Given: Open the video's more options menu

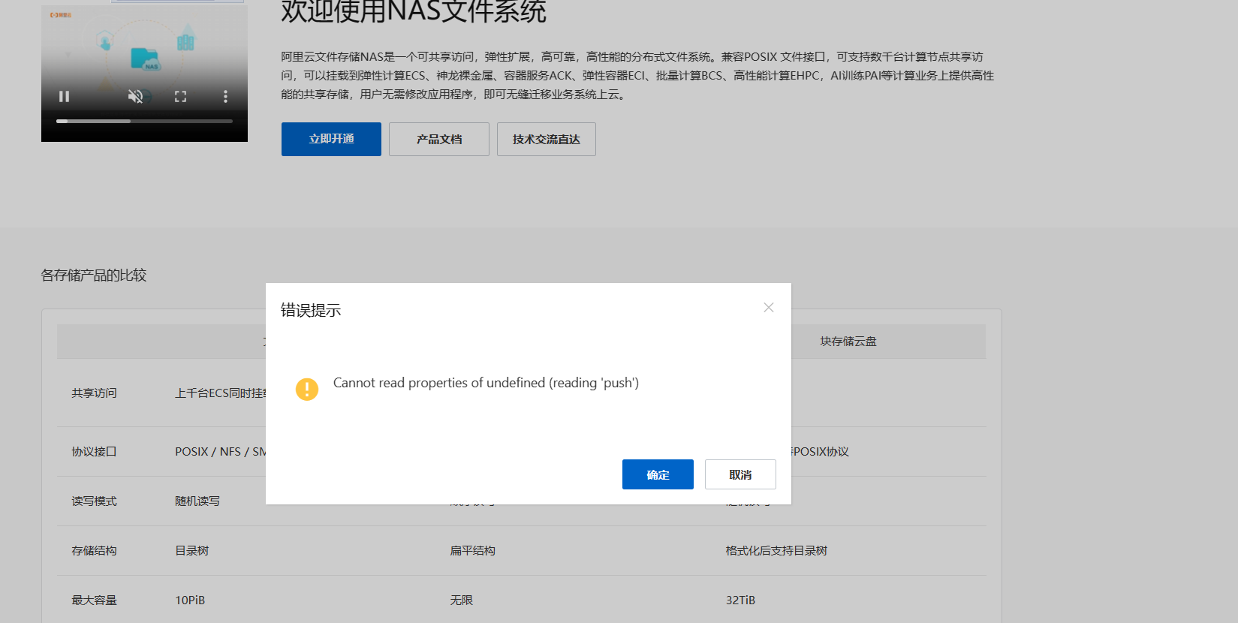Looking at the screenshot, I should [x=225, y=96].
